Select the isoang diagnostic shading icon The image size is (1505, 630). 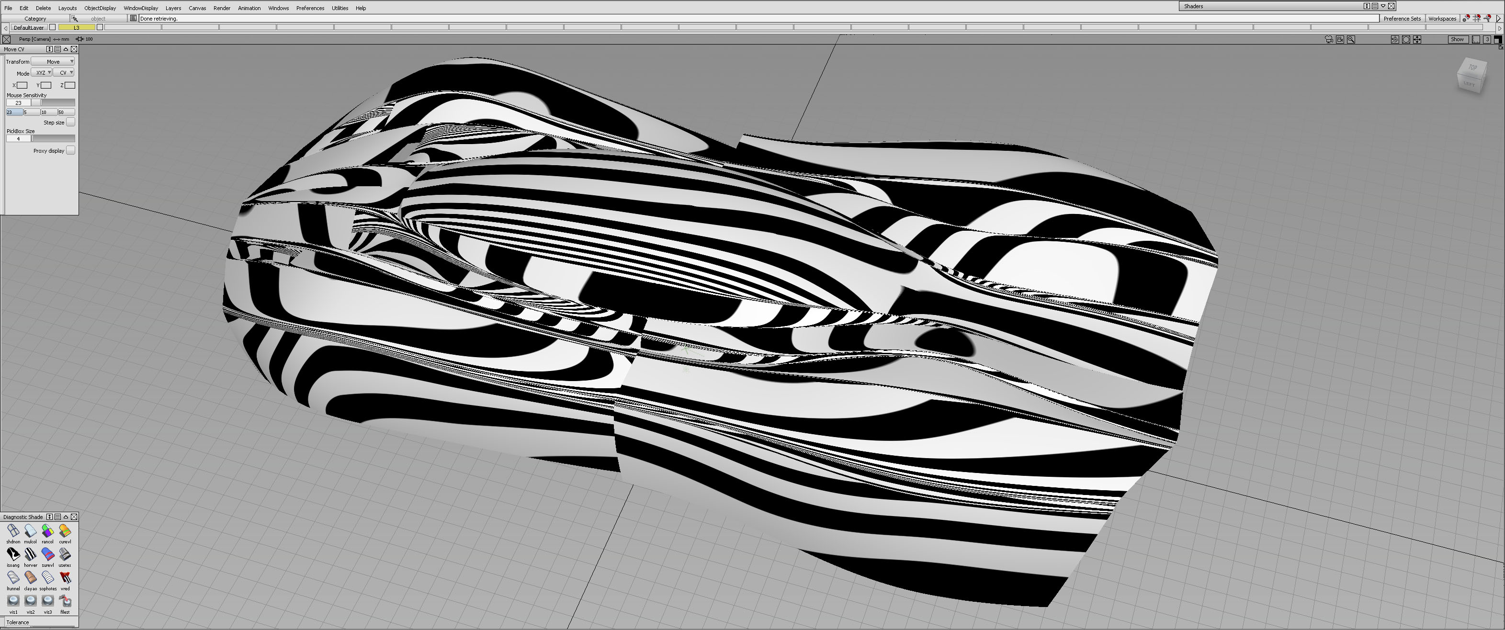pos(13,554)
